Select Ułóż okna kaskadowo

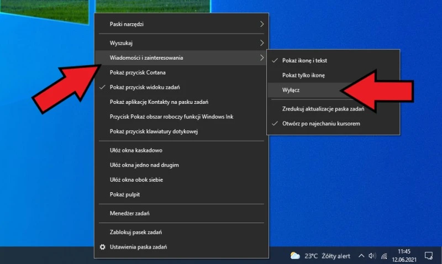coord(135,150)
